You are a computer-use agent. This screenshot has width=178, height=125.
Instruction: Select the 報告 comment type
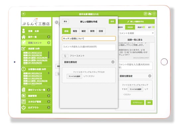pyautogui.click(x=75, y=31)
